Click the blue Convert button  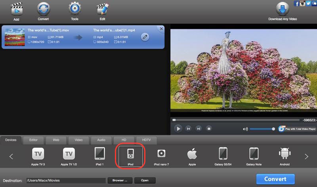pyautogui.click(x=275, y=179)
